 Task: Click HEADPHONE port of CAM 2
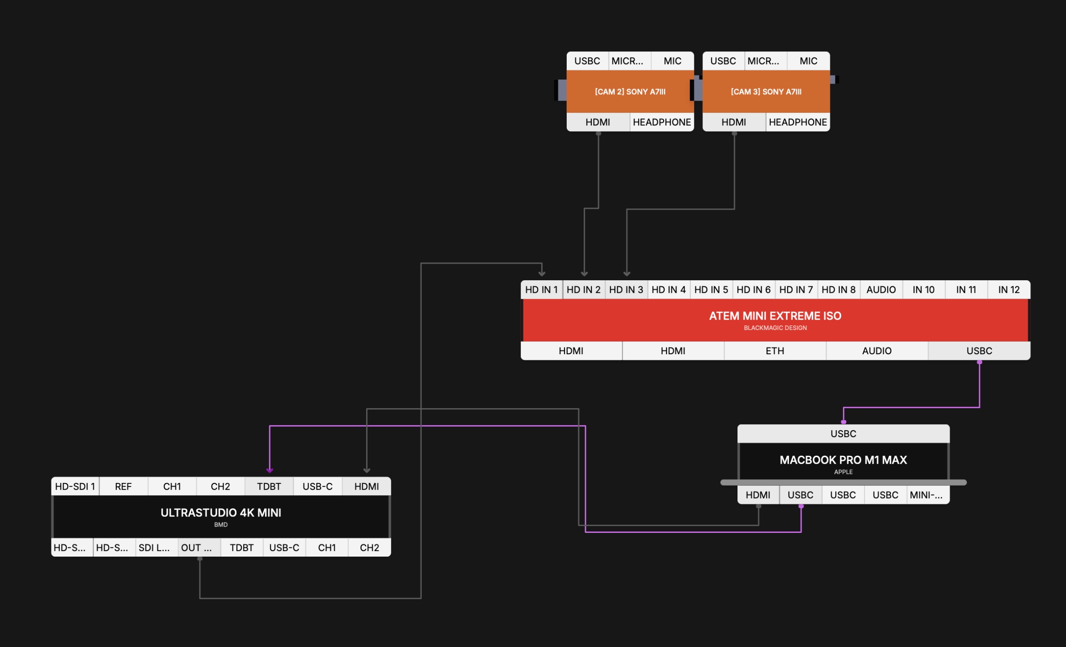pos(662,122)
